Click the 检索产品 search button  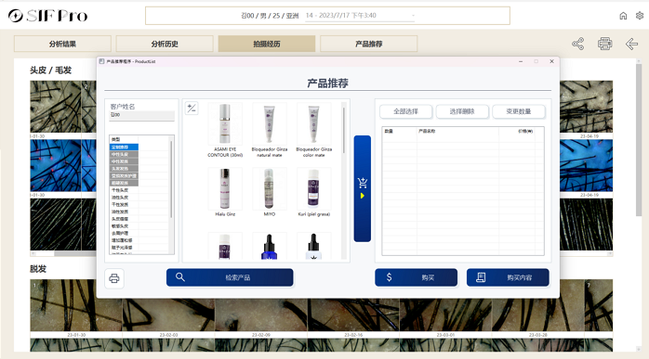coord(230,277)
